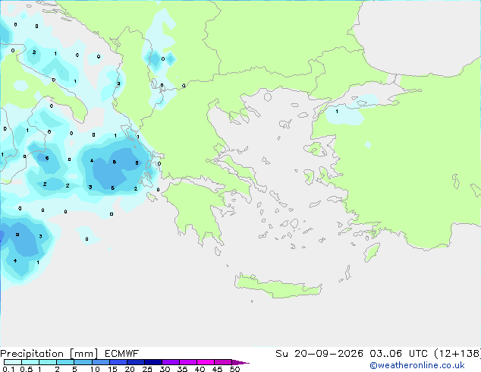Click the island of Crete on the map
The image size is (481, 372).
[x=278, y=286]
